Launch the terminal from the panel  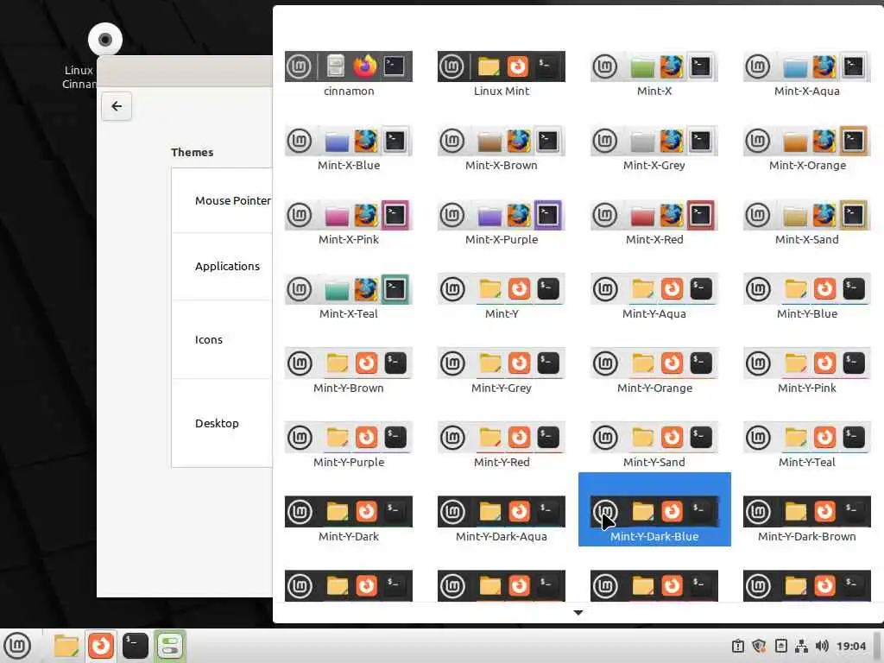coord(136,646)
